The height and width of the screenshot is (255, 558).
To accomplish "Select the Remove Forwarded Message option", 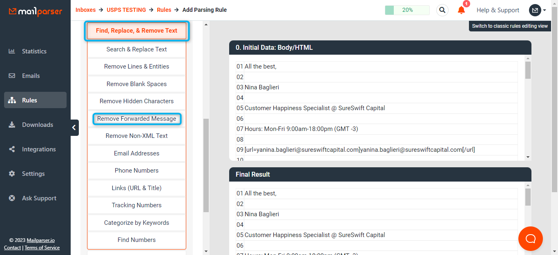I will coord(136,119).
